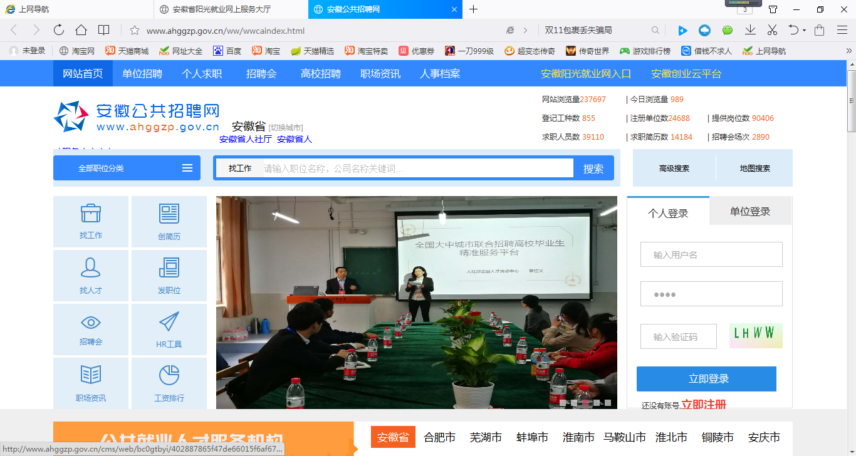This screenshot has width=856, height=456.
Task: Add page to favorites with star icon
Action: tap(134, 30)
